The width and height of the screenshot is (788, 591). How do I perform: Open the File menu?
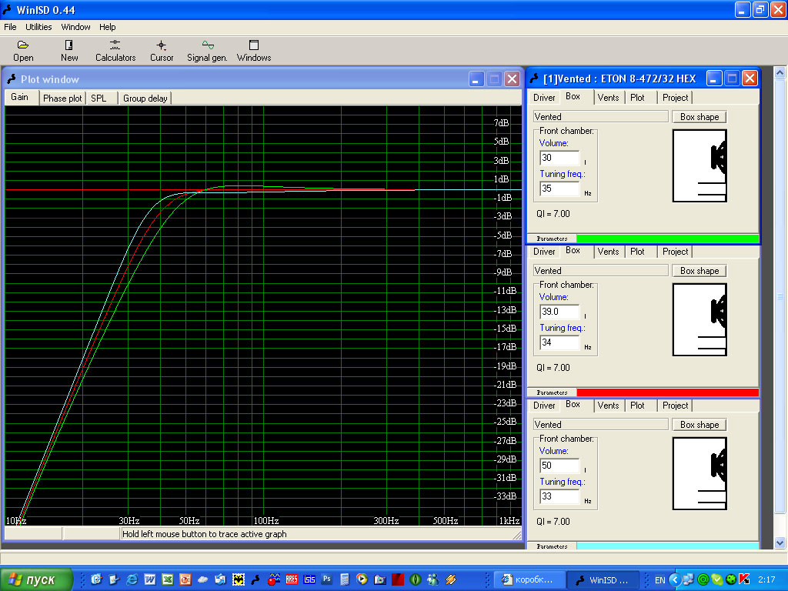(x=10, y=27)
